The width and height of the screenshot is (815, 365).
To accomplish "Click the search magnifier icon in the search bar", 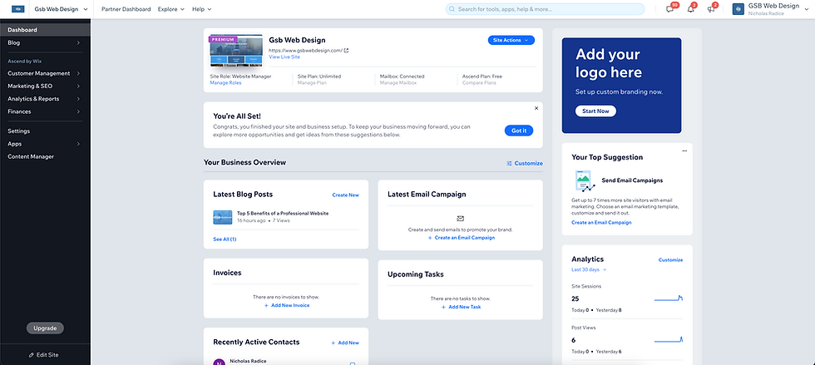I will (452, 9).
